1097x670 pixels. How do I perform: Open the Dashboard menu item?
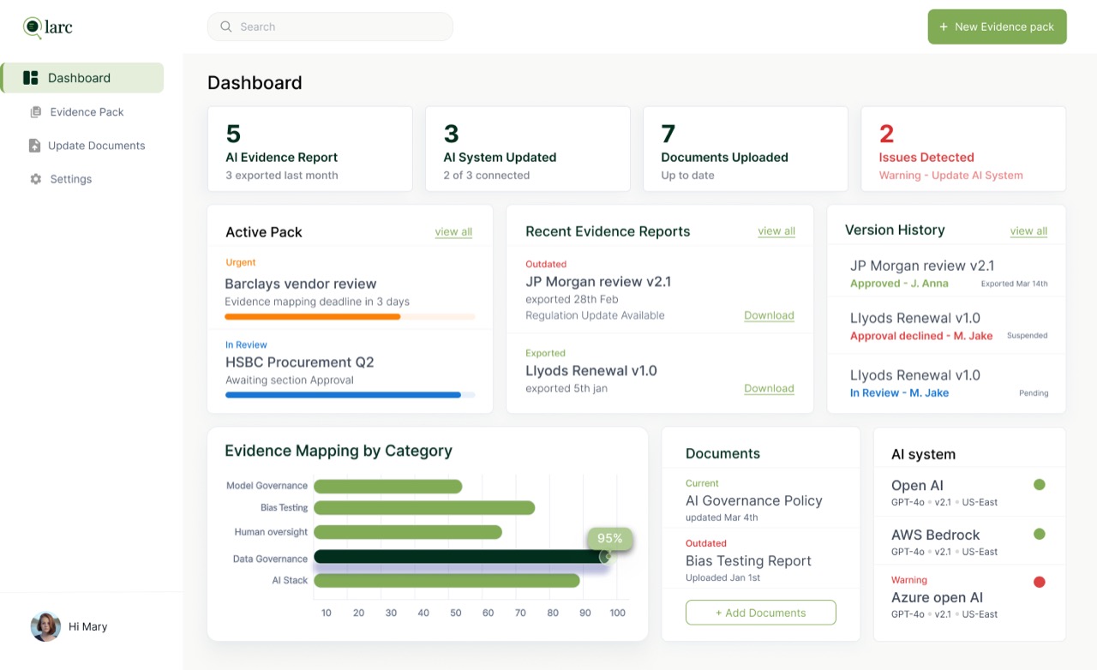(x=82, y=78)
